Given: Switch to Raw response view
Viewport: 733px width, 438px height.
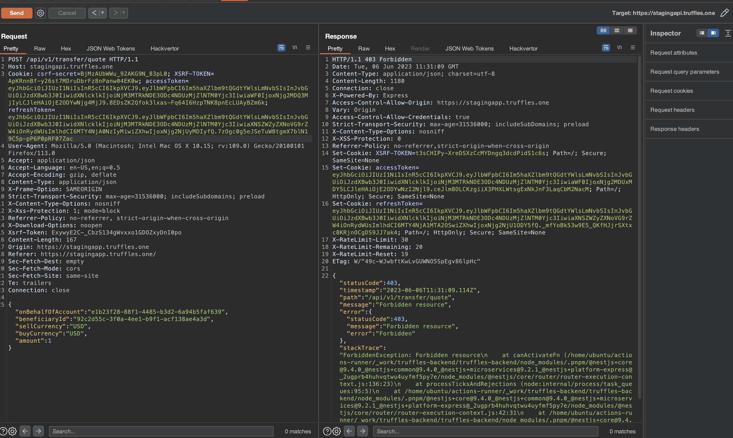Looking at the screenshot, I should coord(364,48).
